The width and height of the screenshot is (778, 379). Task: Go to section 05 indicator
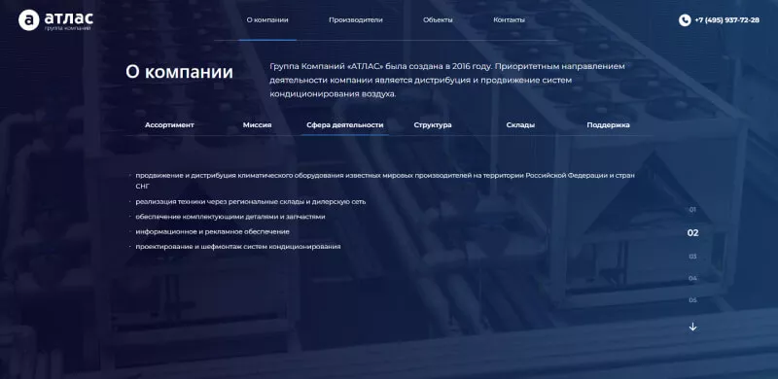click(692, 300)
